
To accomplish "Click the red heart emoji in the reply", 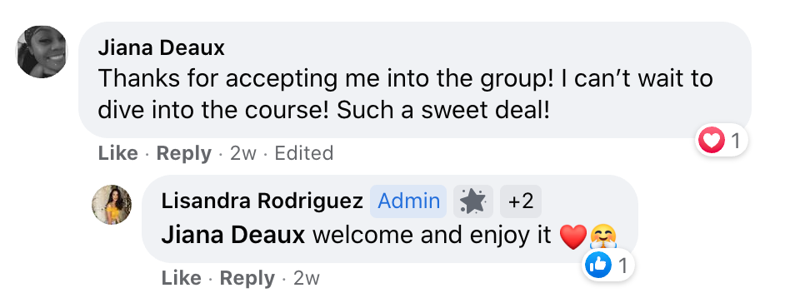I will (573, 236).
